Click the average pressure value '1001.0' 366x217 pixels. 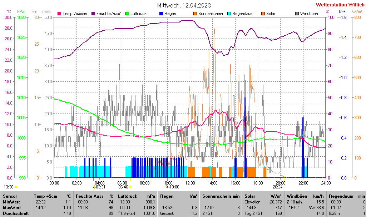tap(149, 213)
